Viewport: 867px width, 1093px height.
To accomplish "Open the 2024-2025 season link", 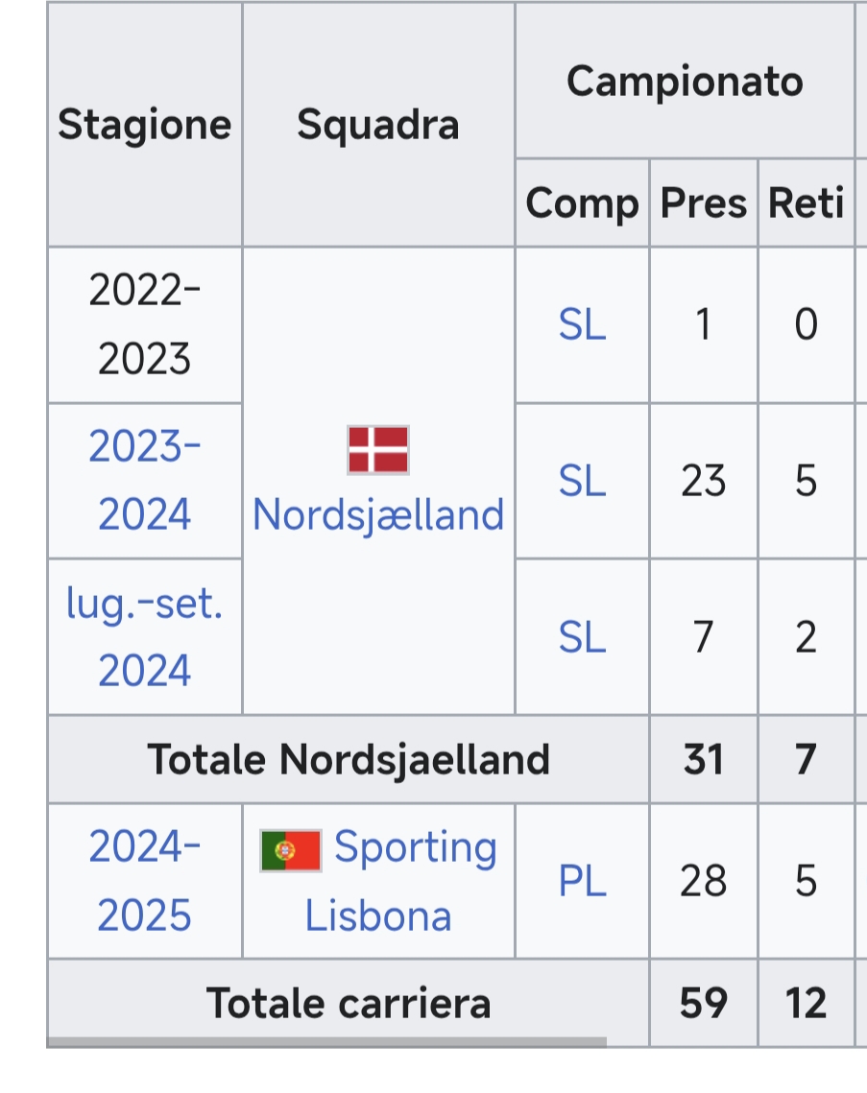I will click(x=144, y=881).
